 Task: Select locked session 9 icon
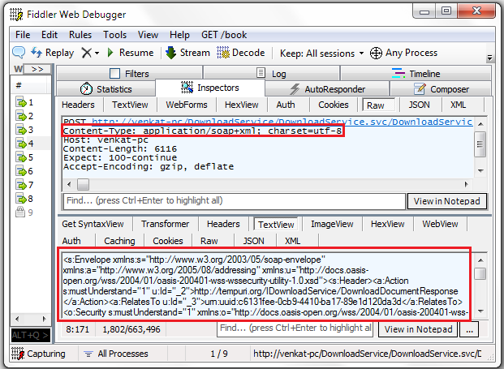tap(20, 212)
